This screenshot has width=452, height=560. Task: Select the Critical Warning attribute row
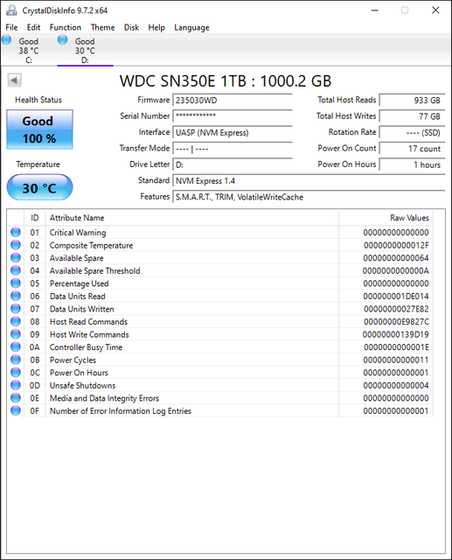219,232
